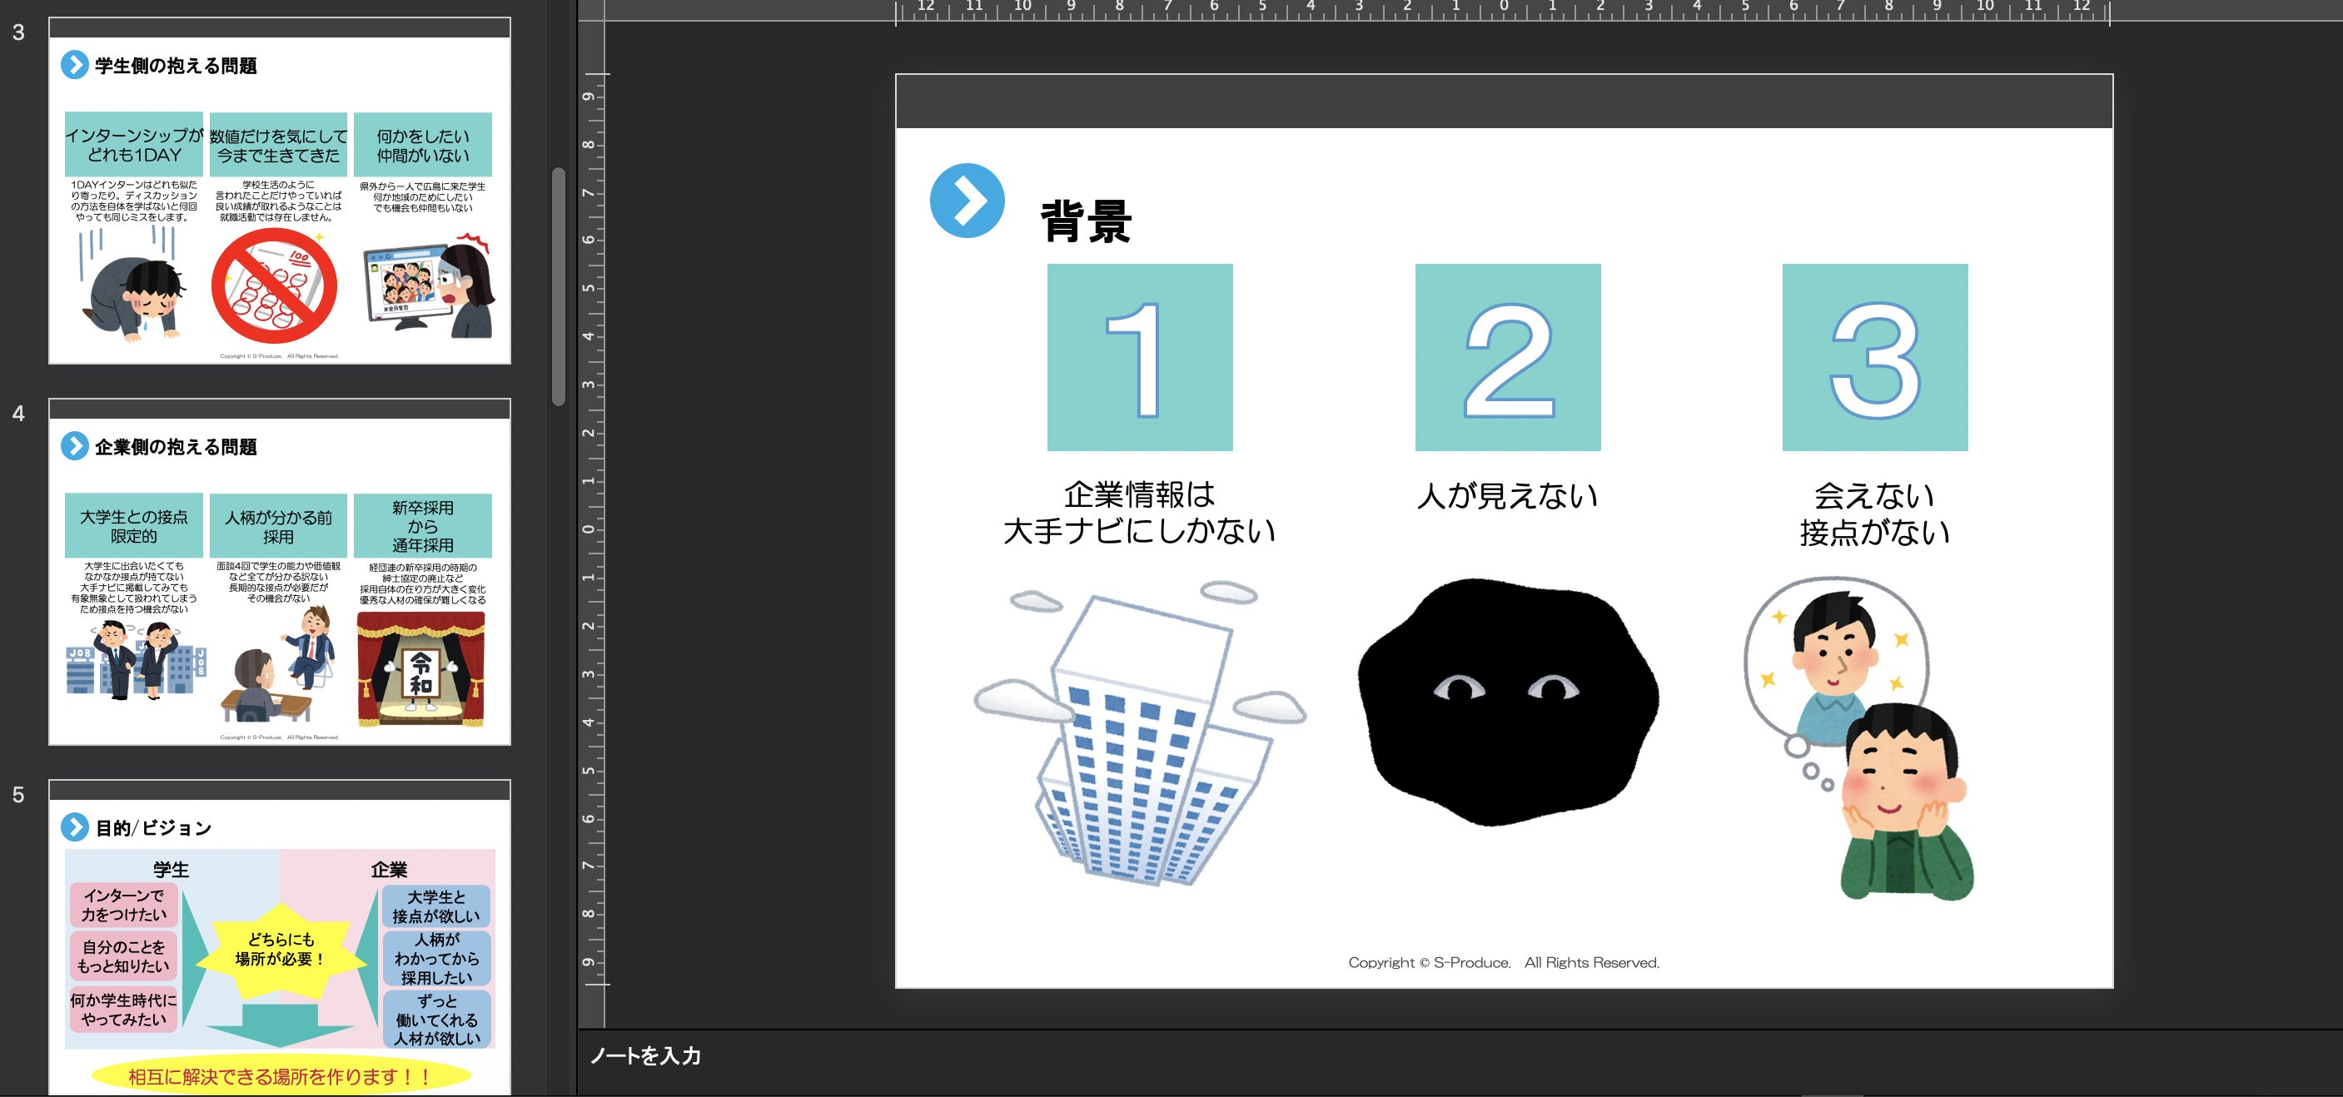The image size is (2343, 1097).
Task: Click the teal number 2 box
Action: (1507, 357)
